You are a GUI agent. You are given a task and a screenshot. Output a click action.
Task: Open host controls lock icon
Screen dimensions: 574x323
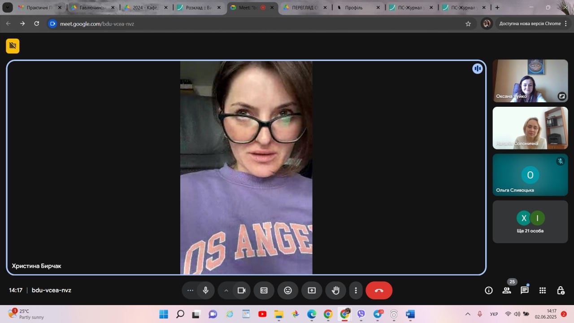561,290
